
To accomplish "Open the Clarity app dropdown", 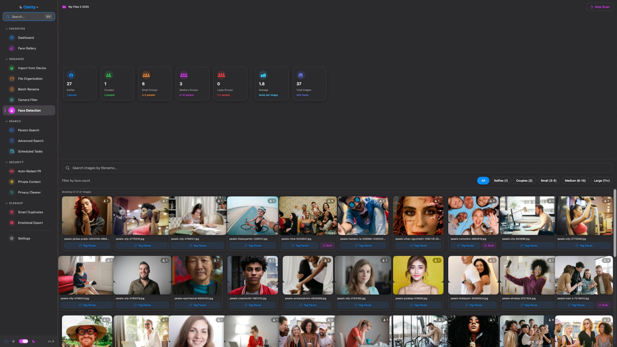I will coord(29,7).
